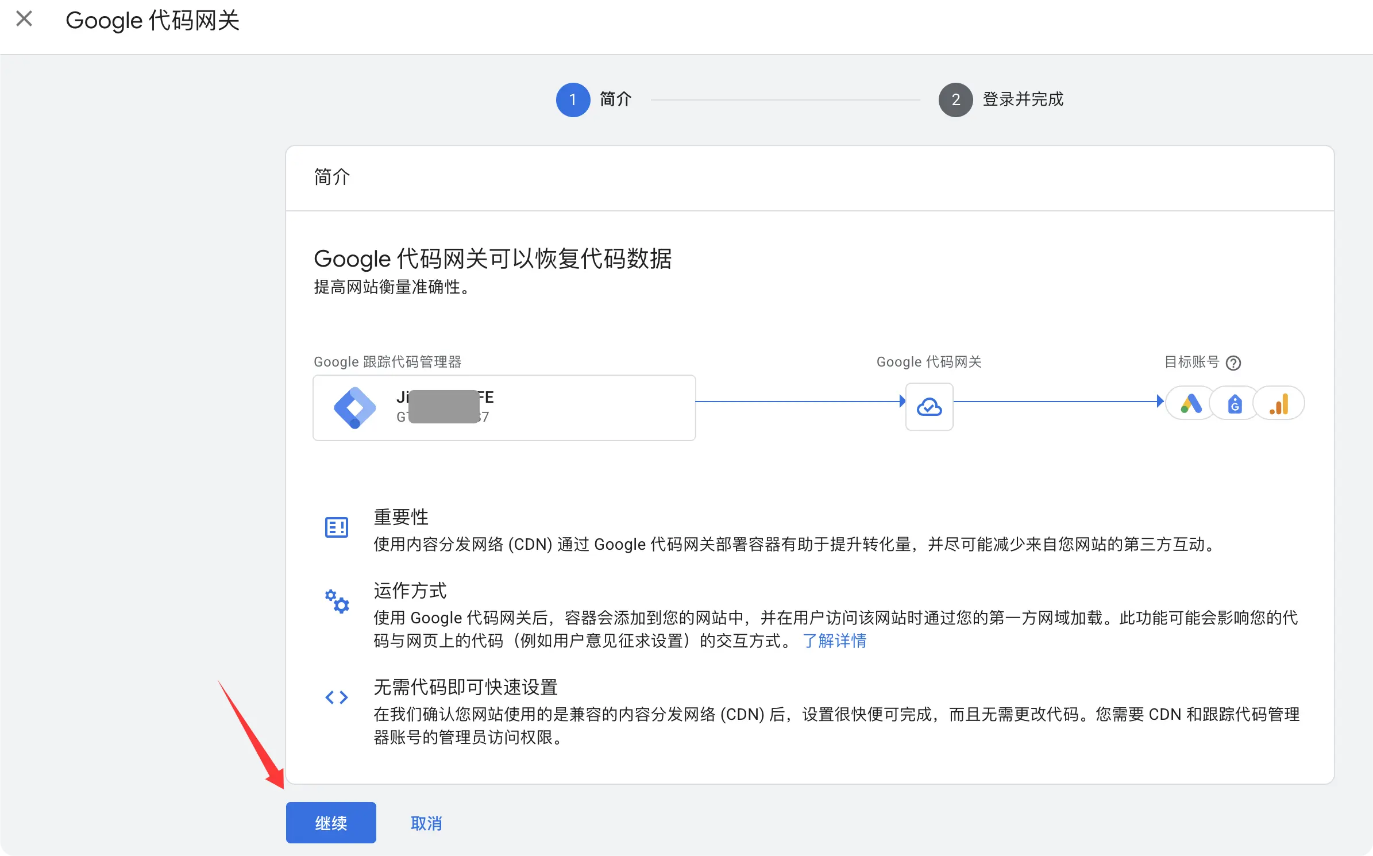Click the 运作方式 heading
Viewport: 1373px width, 856px height.
[x=410, y=591]
